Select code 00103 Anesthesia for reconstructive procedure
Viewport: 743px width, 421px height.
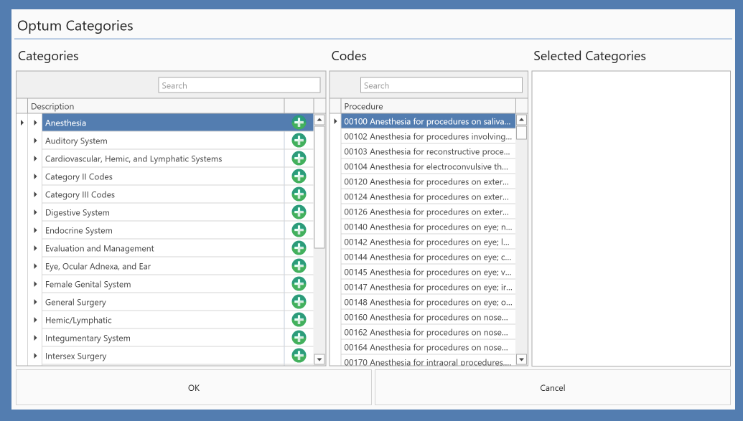[x=429, y=151]
